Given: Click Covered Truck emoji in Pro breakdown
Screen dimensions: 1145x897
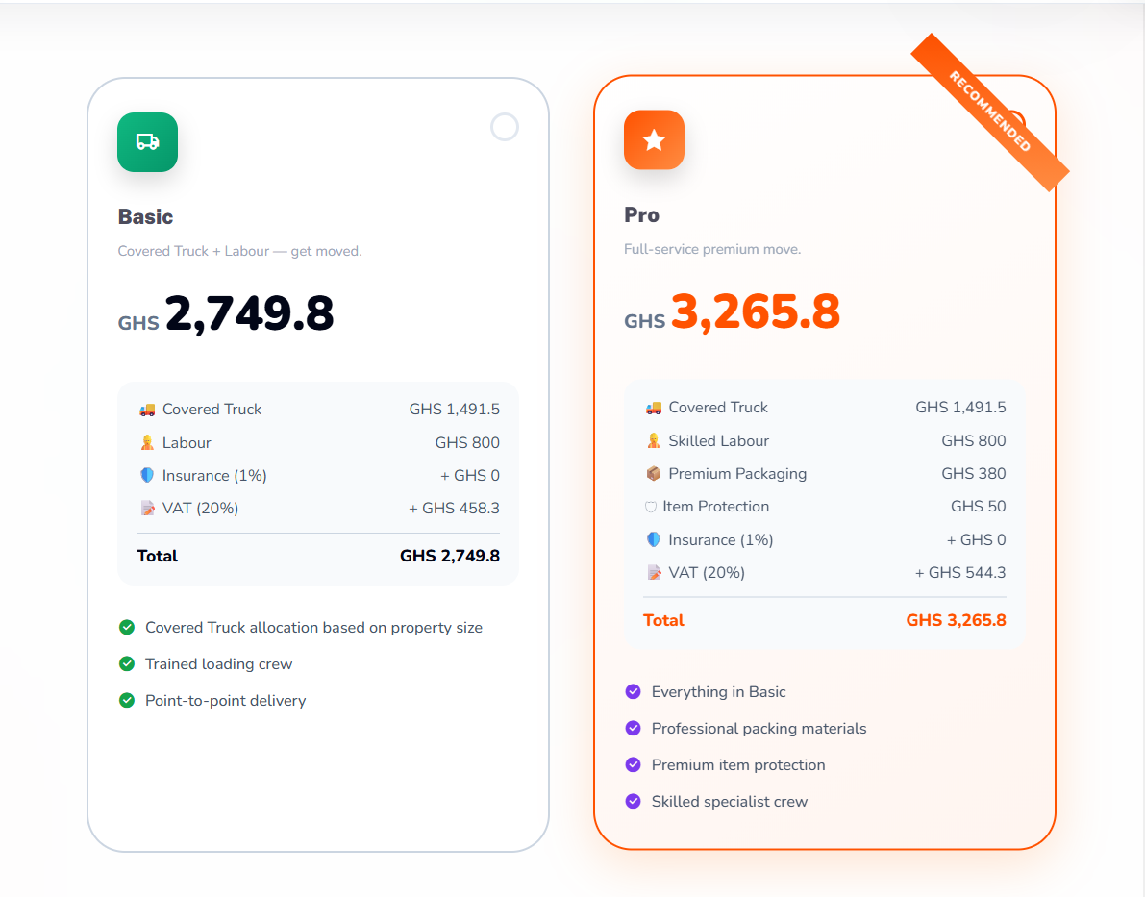Looking at the screenshot, I should click(654, 408).
